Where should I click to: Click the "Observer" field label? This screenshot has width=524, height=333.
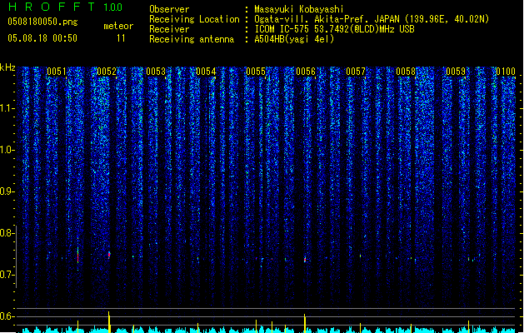[169, 9]
